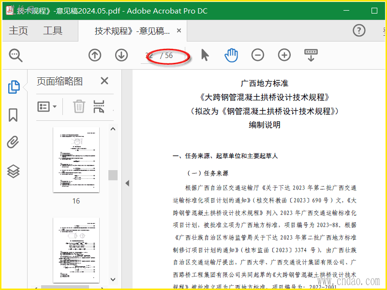Click section heading 一、任务来源、起草单位和主要起草人

click(x=225, y=156)
